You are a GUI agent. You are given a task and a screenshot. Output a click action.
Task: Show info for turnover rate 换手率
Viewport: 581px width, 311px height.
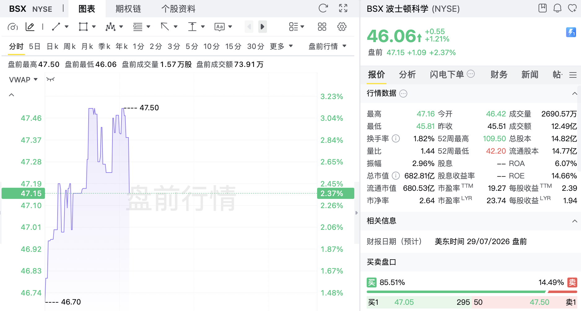point(396,138)
